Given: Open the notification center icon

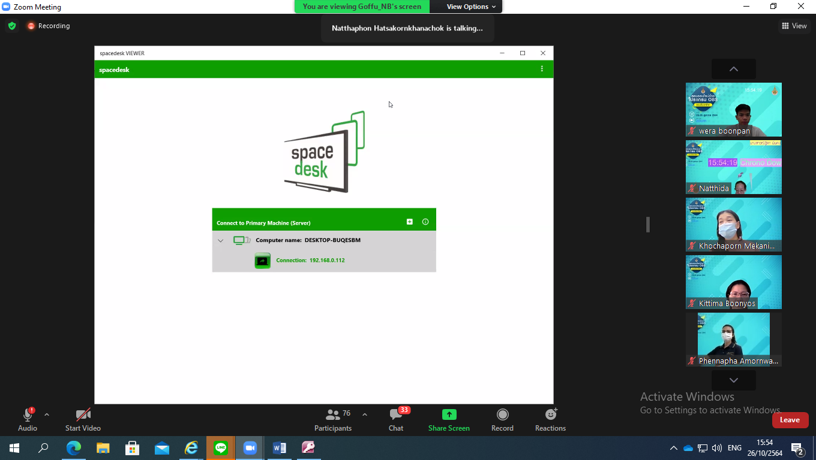Looking at the screenshot, I should (x=798, y=448).
